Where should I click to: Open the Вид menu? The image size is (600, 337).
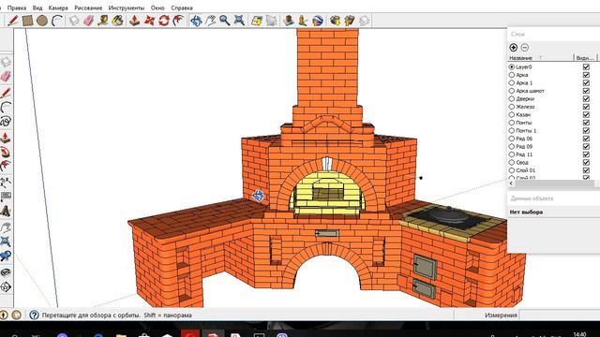coord(37,7)
